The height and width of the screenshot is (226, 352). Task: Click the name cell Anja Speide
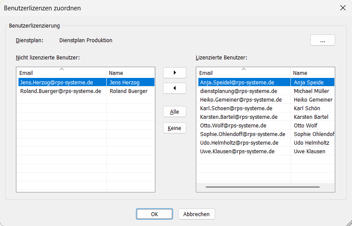[x=312, y=83]
